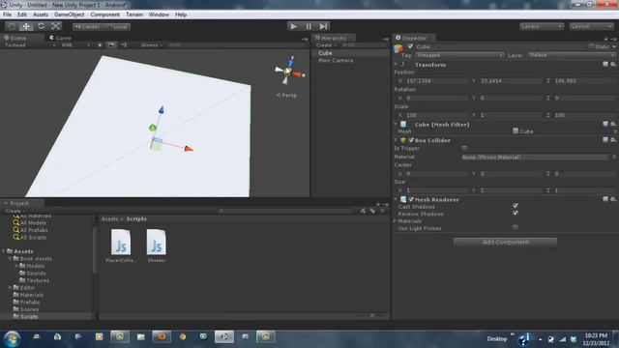
Task: Open the RGB render mode dropdown
Action: [x=75, y=45]
